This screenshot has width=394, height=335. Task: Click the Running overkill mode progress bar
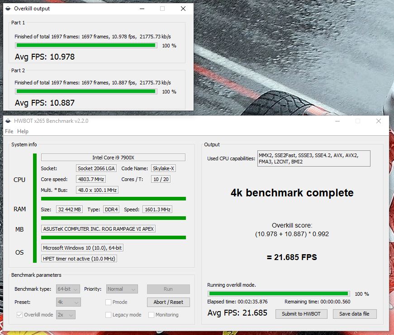(x=279, y=293)
